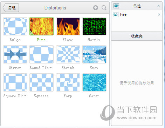Select the Shrink distortion thumbnail
The image size is (165, 128).
click(68, 54)
